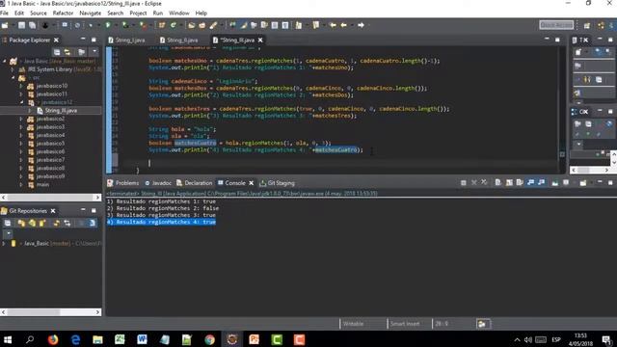Click Remove All Terminated Launches in Console
Viewport: 617px width, 347px height.
[x=484, y=183]
